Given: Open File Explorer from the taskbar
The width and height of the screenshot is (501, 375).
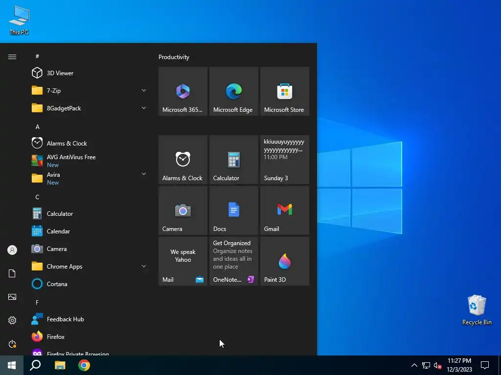Looking at the screenshot, I should (x=60, y=365).
